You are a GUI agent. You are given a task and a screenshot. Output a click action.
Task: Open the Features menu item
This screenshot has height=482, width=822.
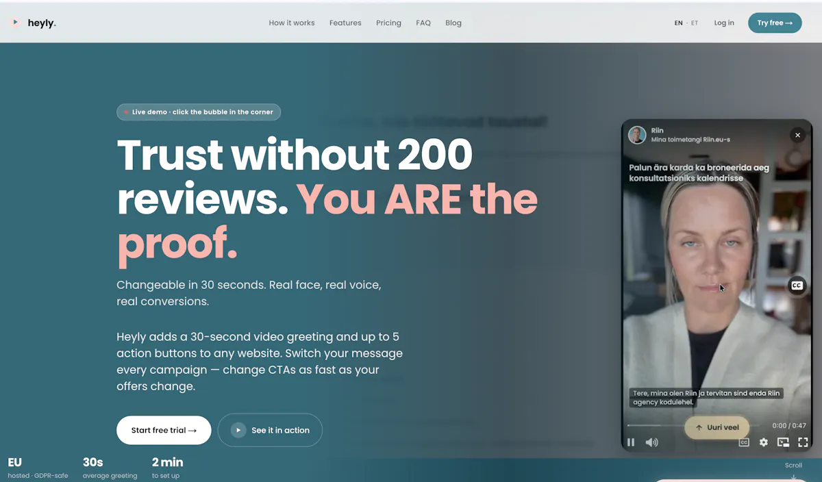pyautogui.click(x=345, y=23)
